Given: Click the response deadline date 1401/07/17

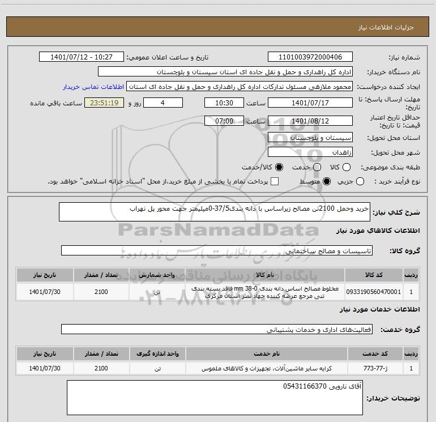Looking at the screenshot, I should [310, 103].
